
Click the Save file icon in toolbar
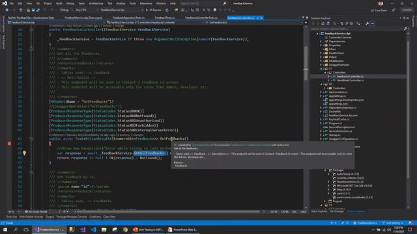pos(33,10)
